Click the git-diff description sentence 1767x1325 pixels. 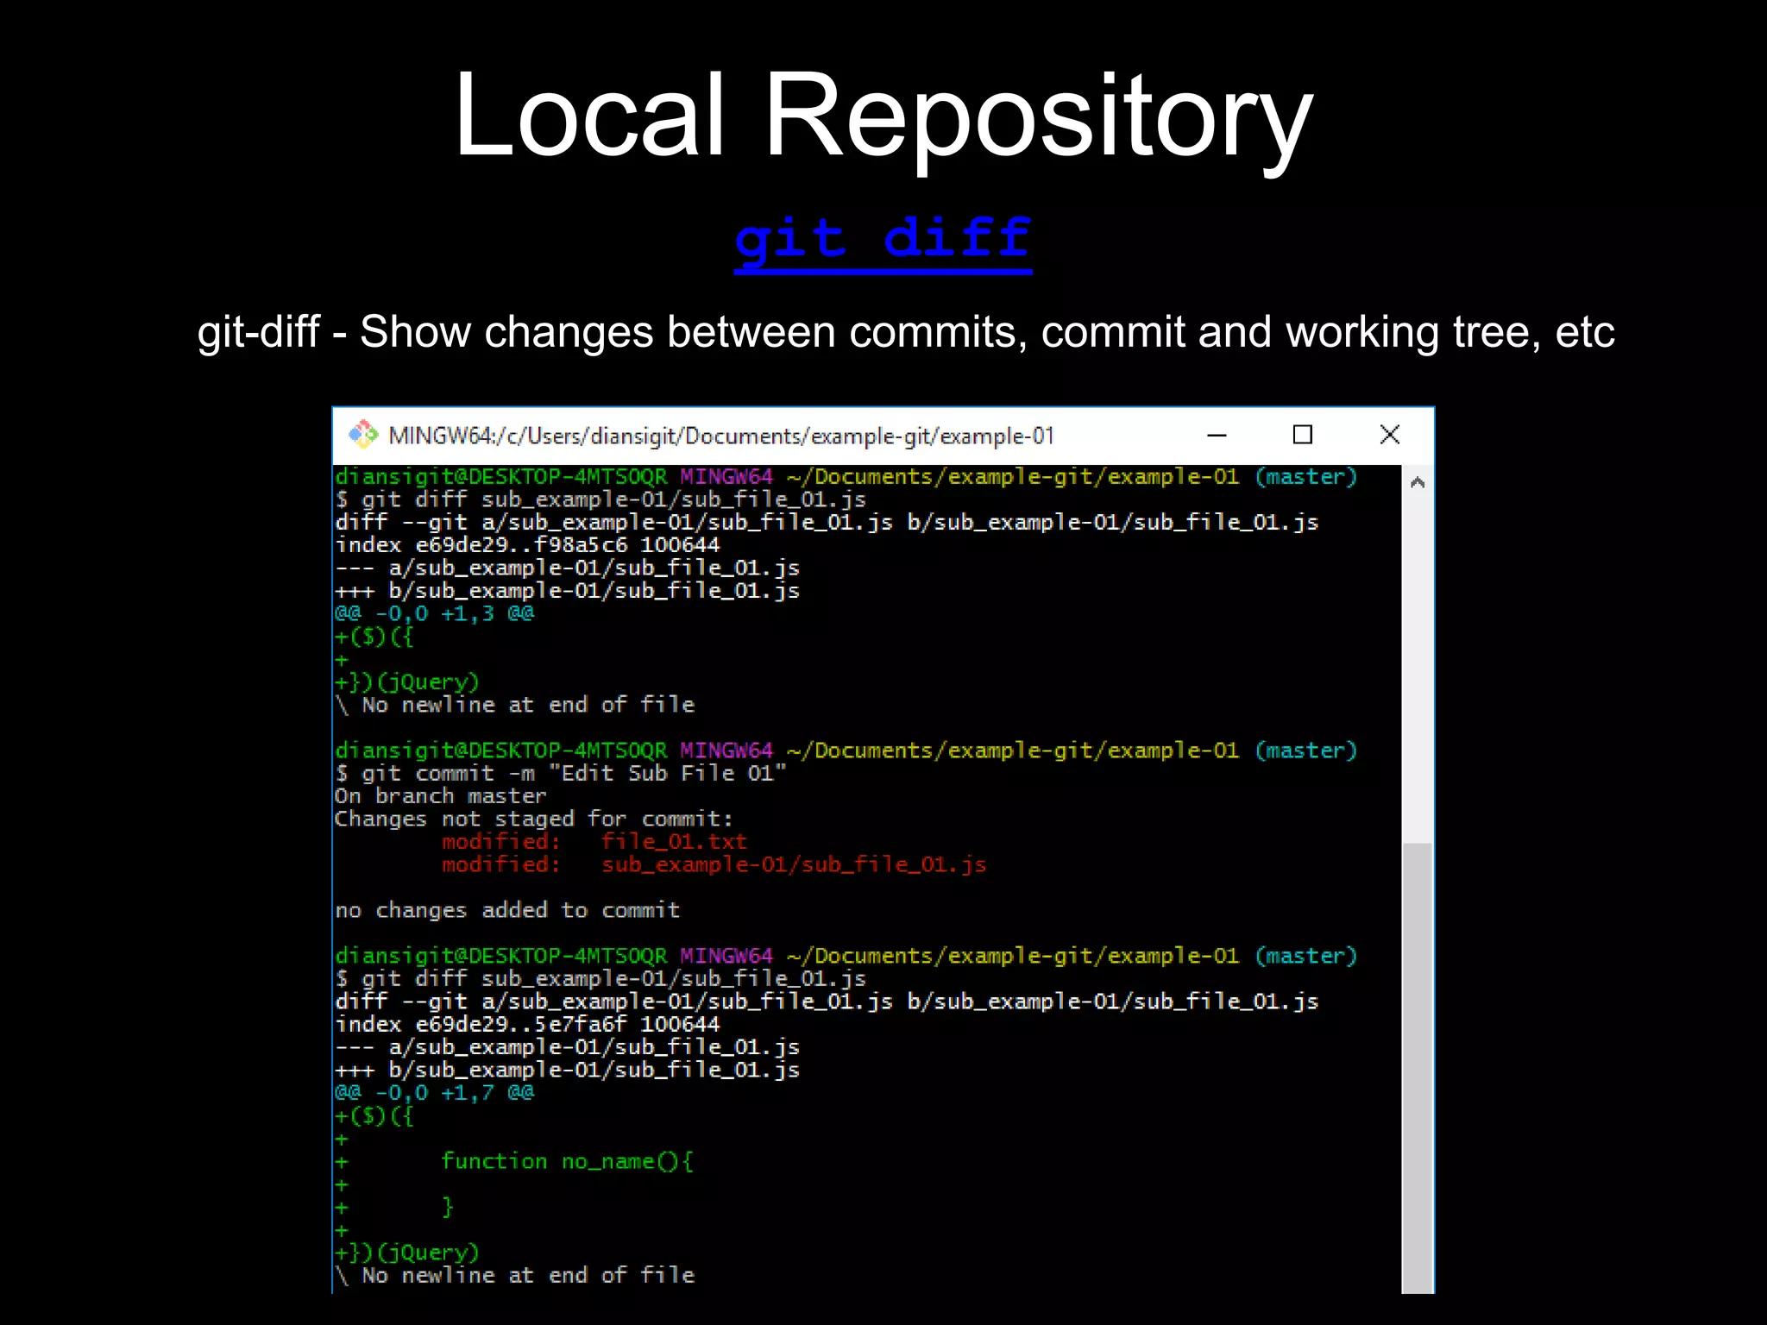click(x=905, y=332)
